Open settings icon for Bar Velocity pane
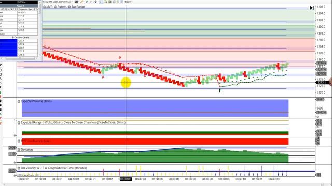The height and width of the screenshot is (186, 332). (19, 168)
